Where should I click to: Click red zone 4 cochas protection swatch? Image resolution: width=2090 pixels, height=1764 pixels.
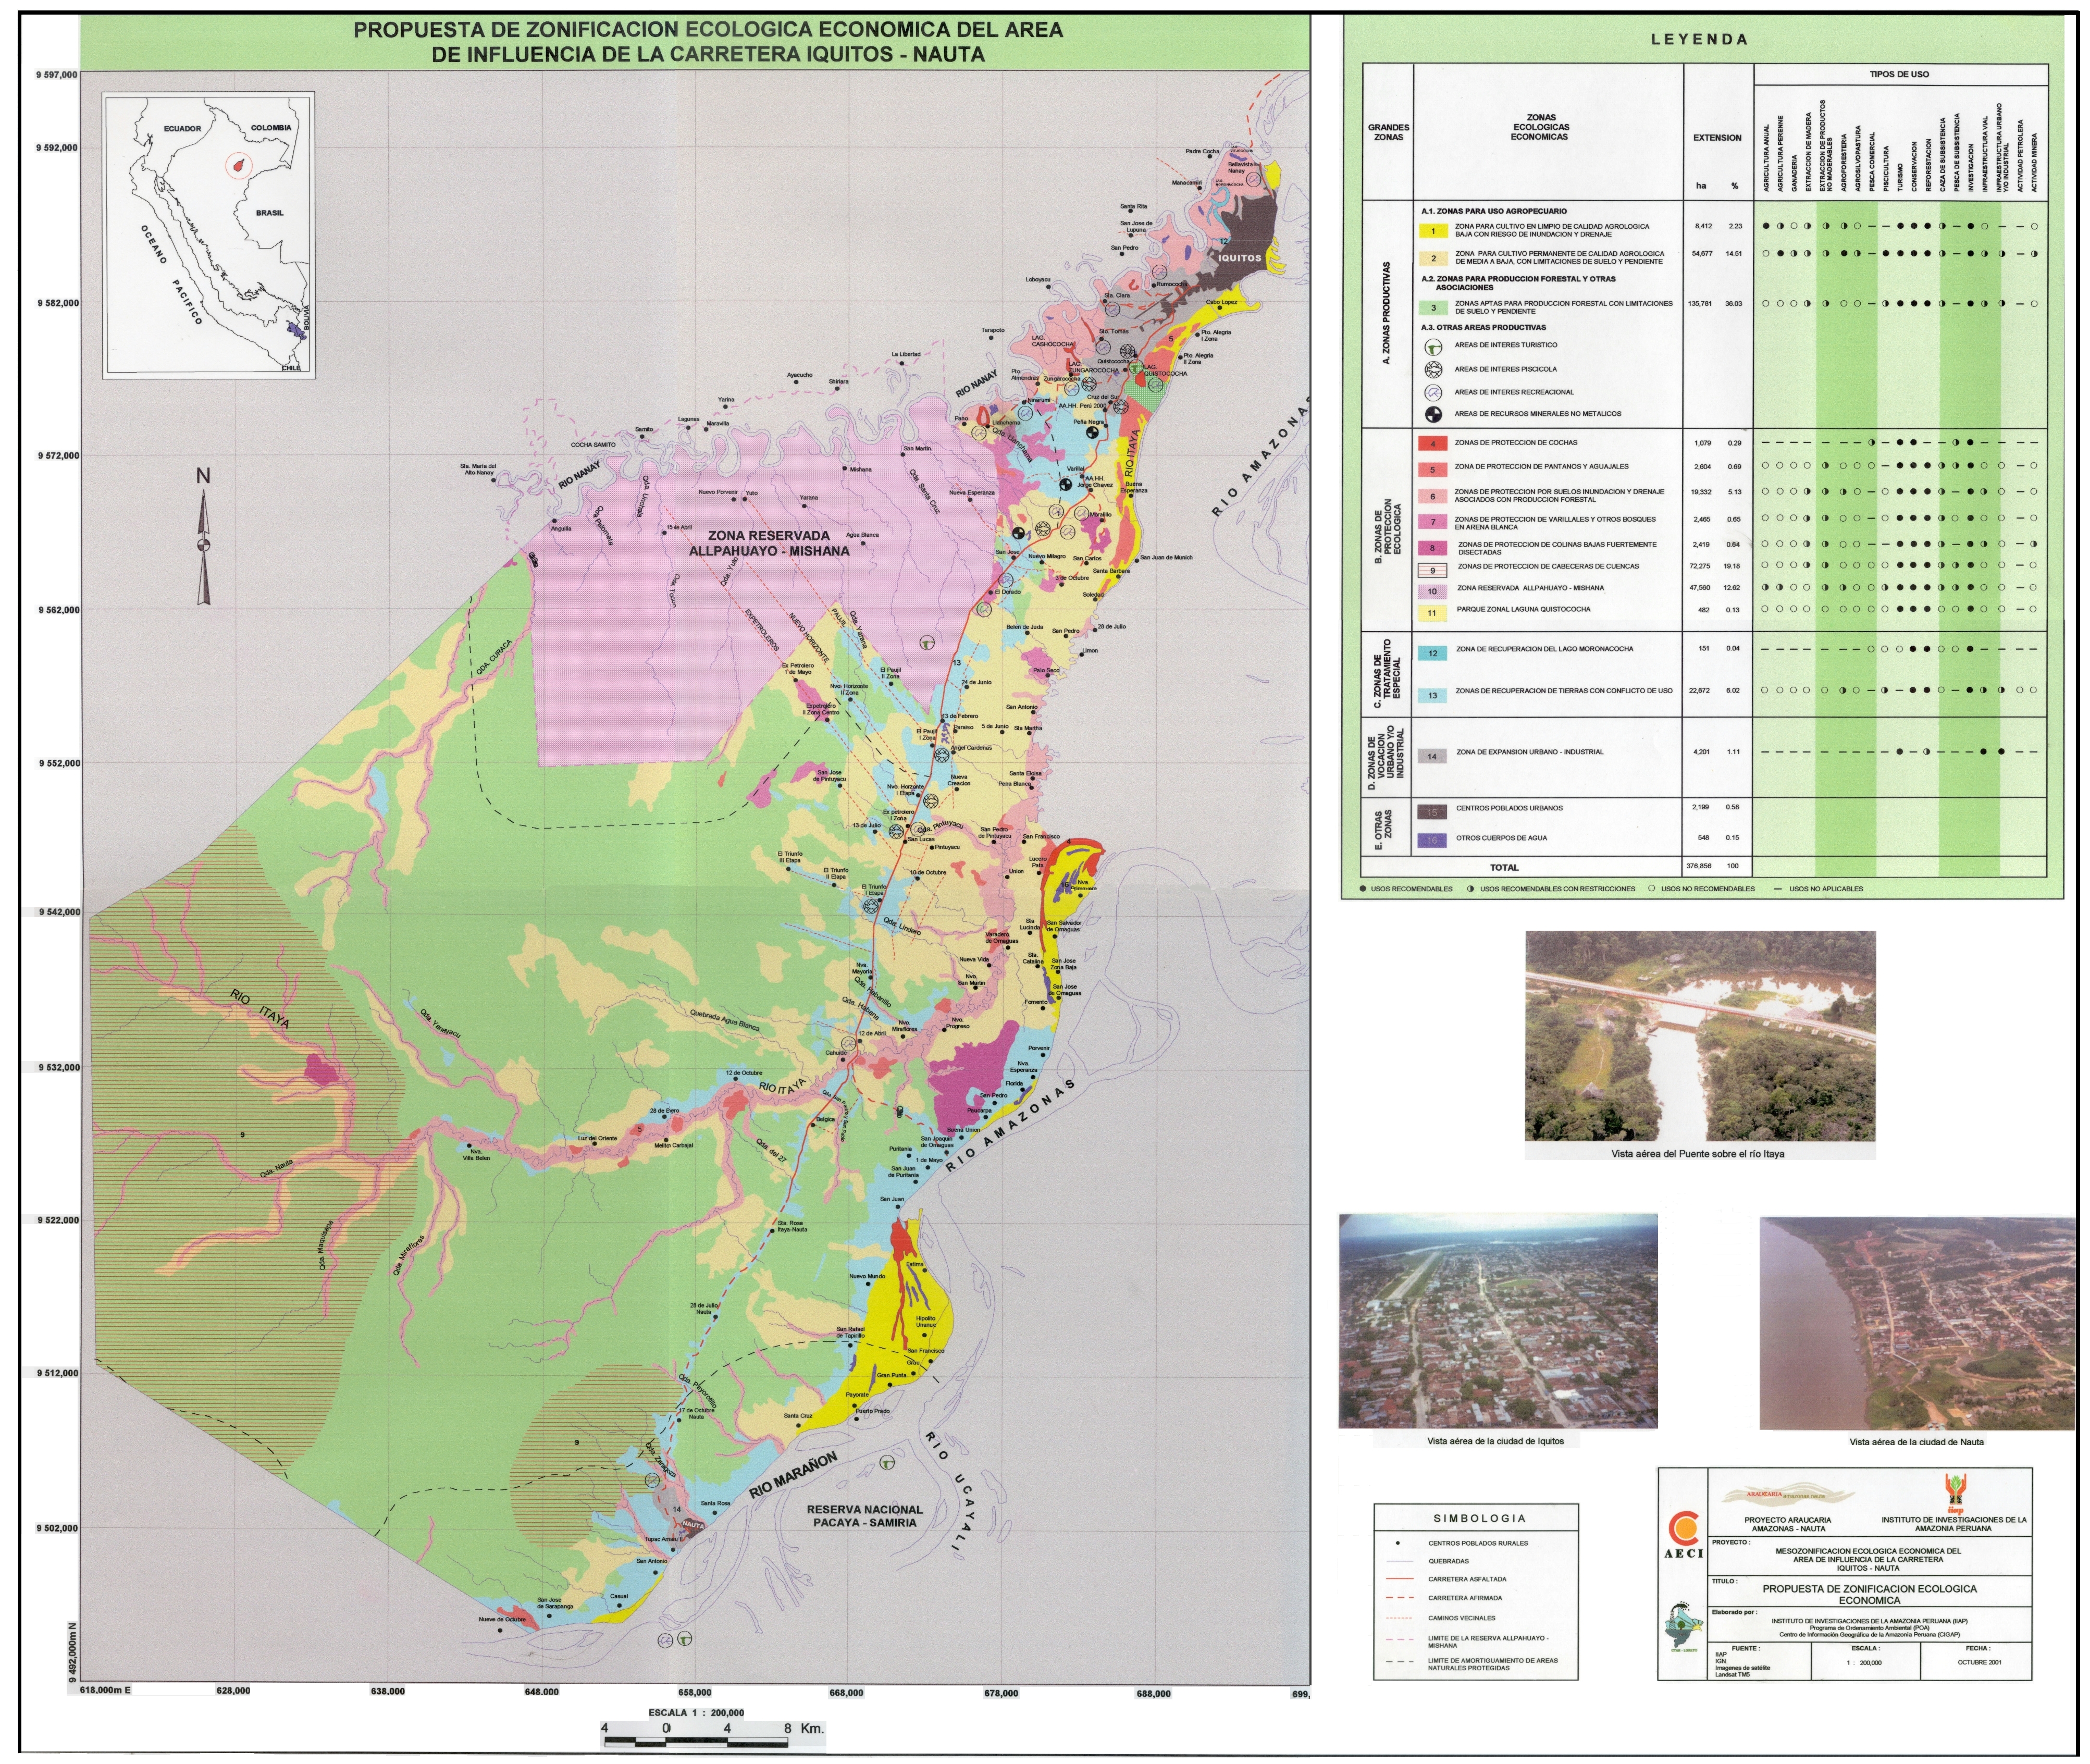click(1432, 443)
